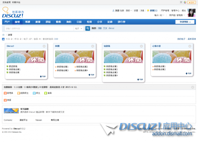Open the user avatar photo
The width and height of the screenshot is (198, 142).
(x=192, y=13)
